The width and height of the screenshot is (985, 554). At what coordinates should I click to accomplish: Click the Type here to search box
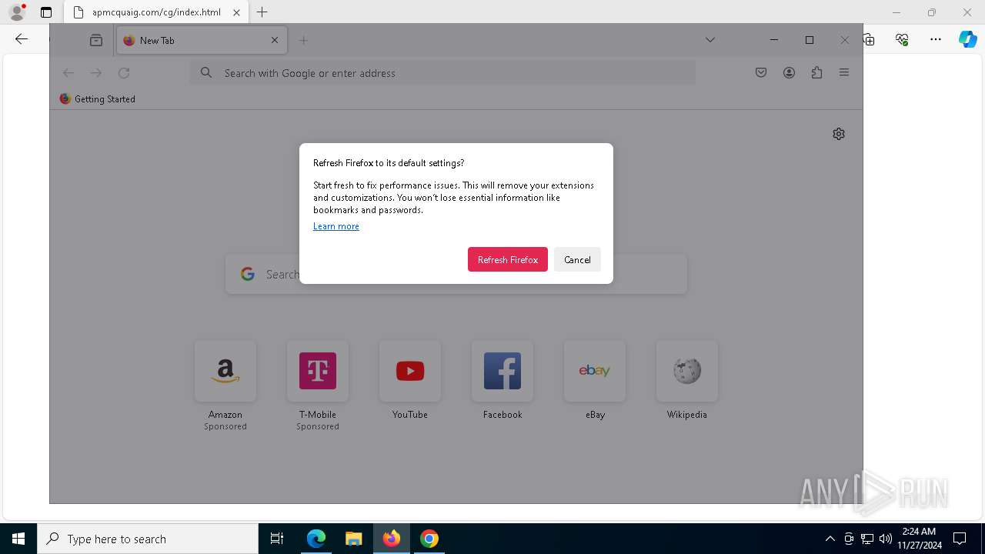[148, 539]
